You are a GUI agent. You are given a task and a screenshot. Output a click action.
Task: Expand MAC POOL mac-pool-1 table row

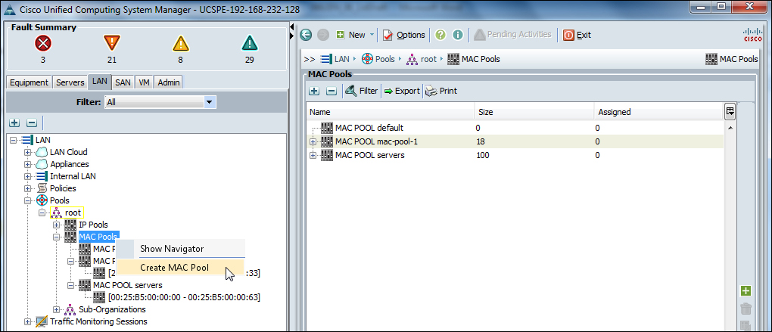point(313,141)
